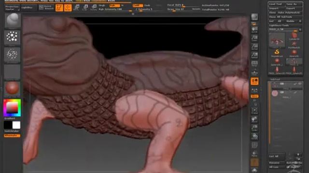The height and width of the screenshot is (173, 309).
Task: Click the Export button
Action: click(294, 9)
